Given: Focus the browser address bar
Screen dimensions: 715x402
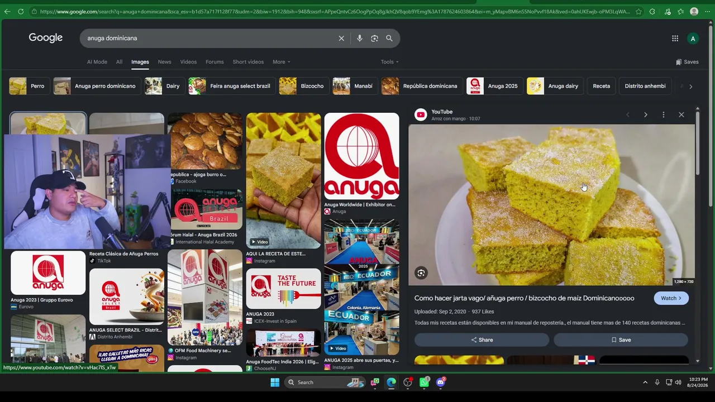Looking at the screenshot, I should tap(334, 11).
